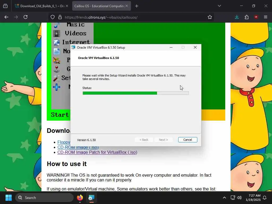Click the joystick games icon in screenshot

point(56,69)
